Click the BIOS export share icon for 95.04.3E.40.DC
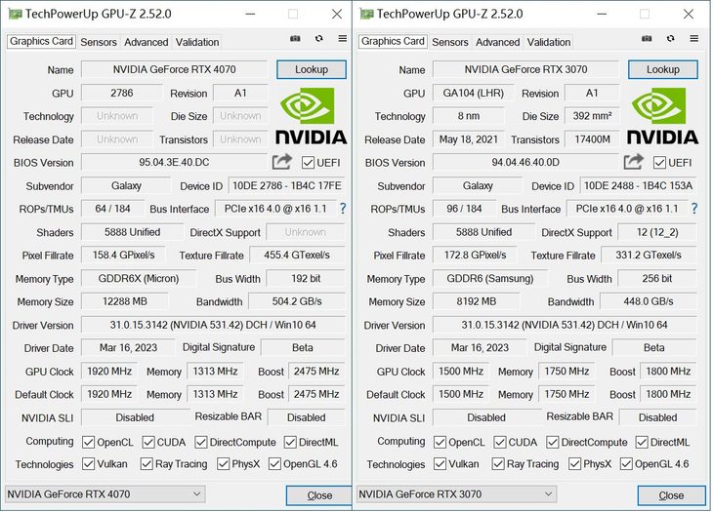Image resolution: width=713 pixels, height=512 pixels. [282, 162]
